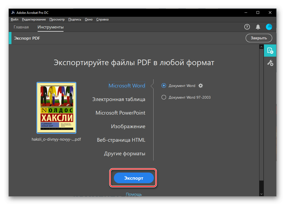The height and width of the screenshot is (205, 285).
Task: Click the blue Экспорт button
Action: pyautogui.click(x=134, y=178)
